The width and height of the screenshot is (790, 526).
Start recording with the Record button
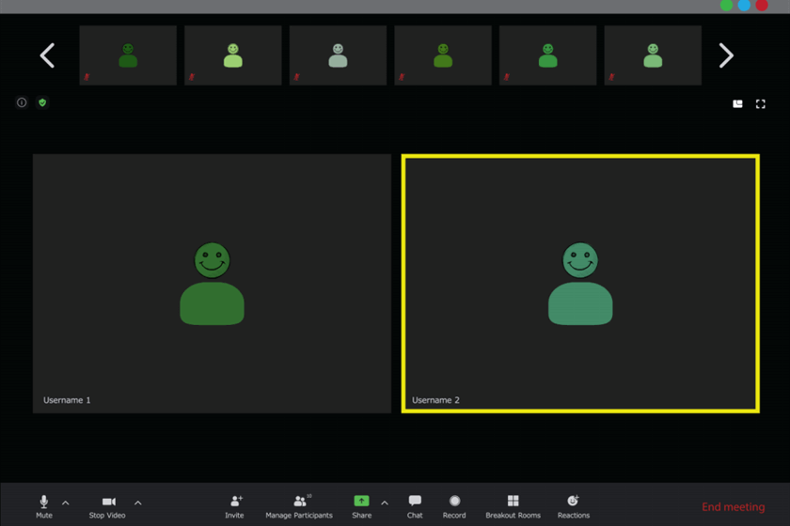pos(454,502)
